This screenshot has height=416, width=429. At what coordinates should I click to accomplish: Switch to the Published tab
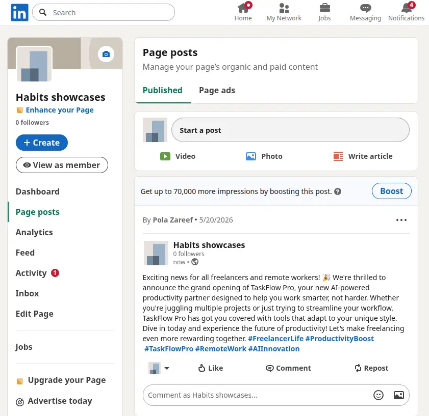(163, 91)
